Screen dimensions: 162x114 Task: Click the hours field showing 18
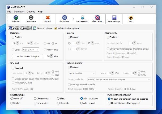click(14, 43)
